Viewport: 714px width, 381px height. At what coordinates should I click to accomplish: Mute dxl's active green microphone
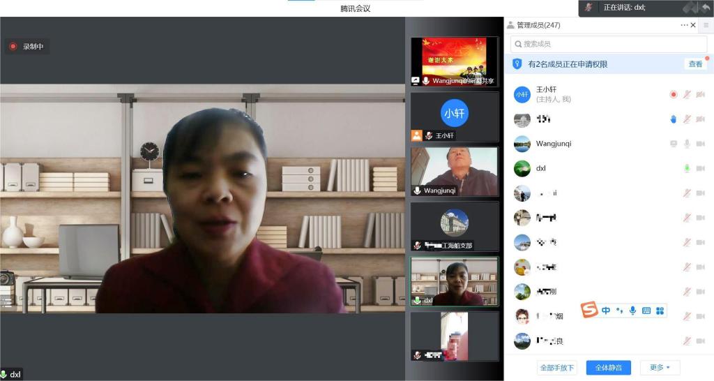(687, 168)
